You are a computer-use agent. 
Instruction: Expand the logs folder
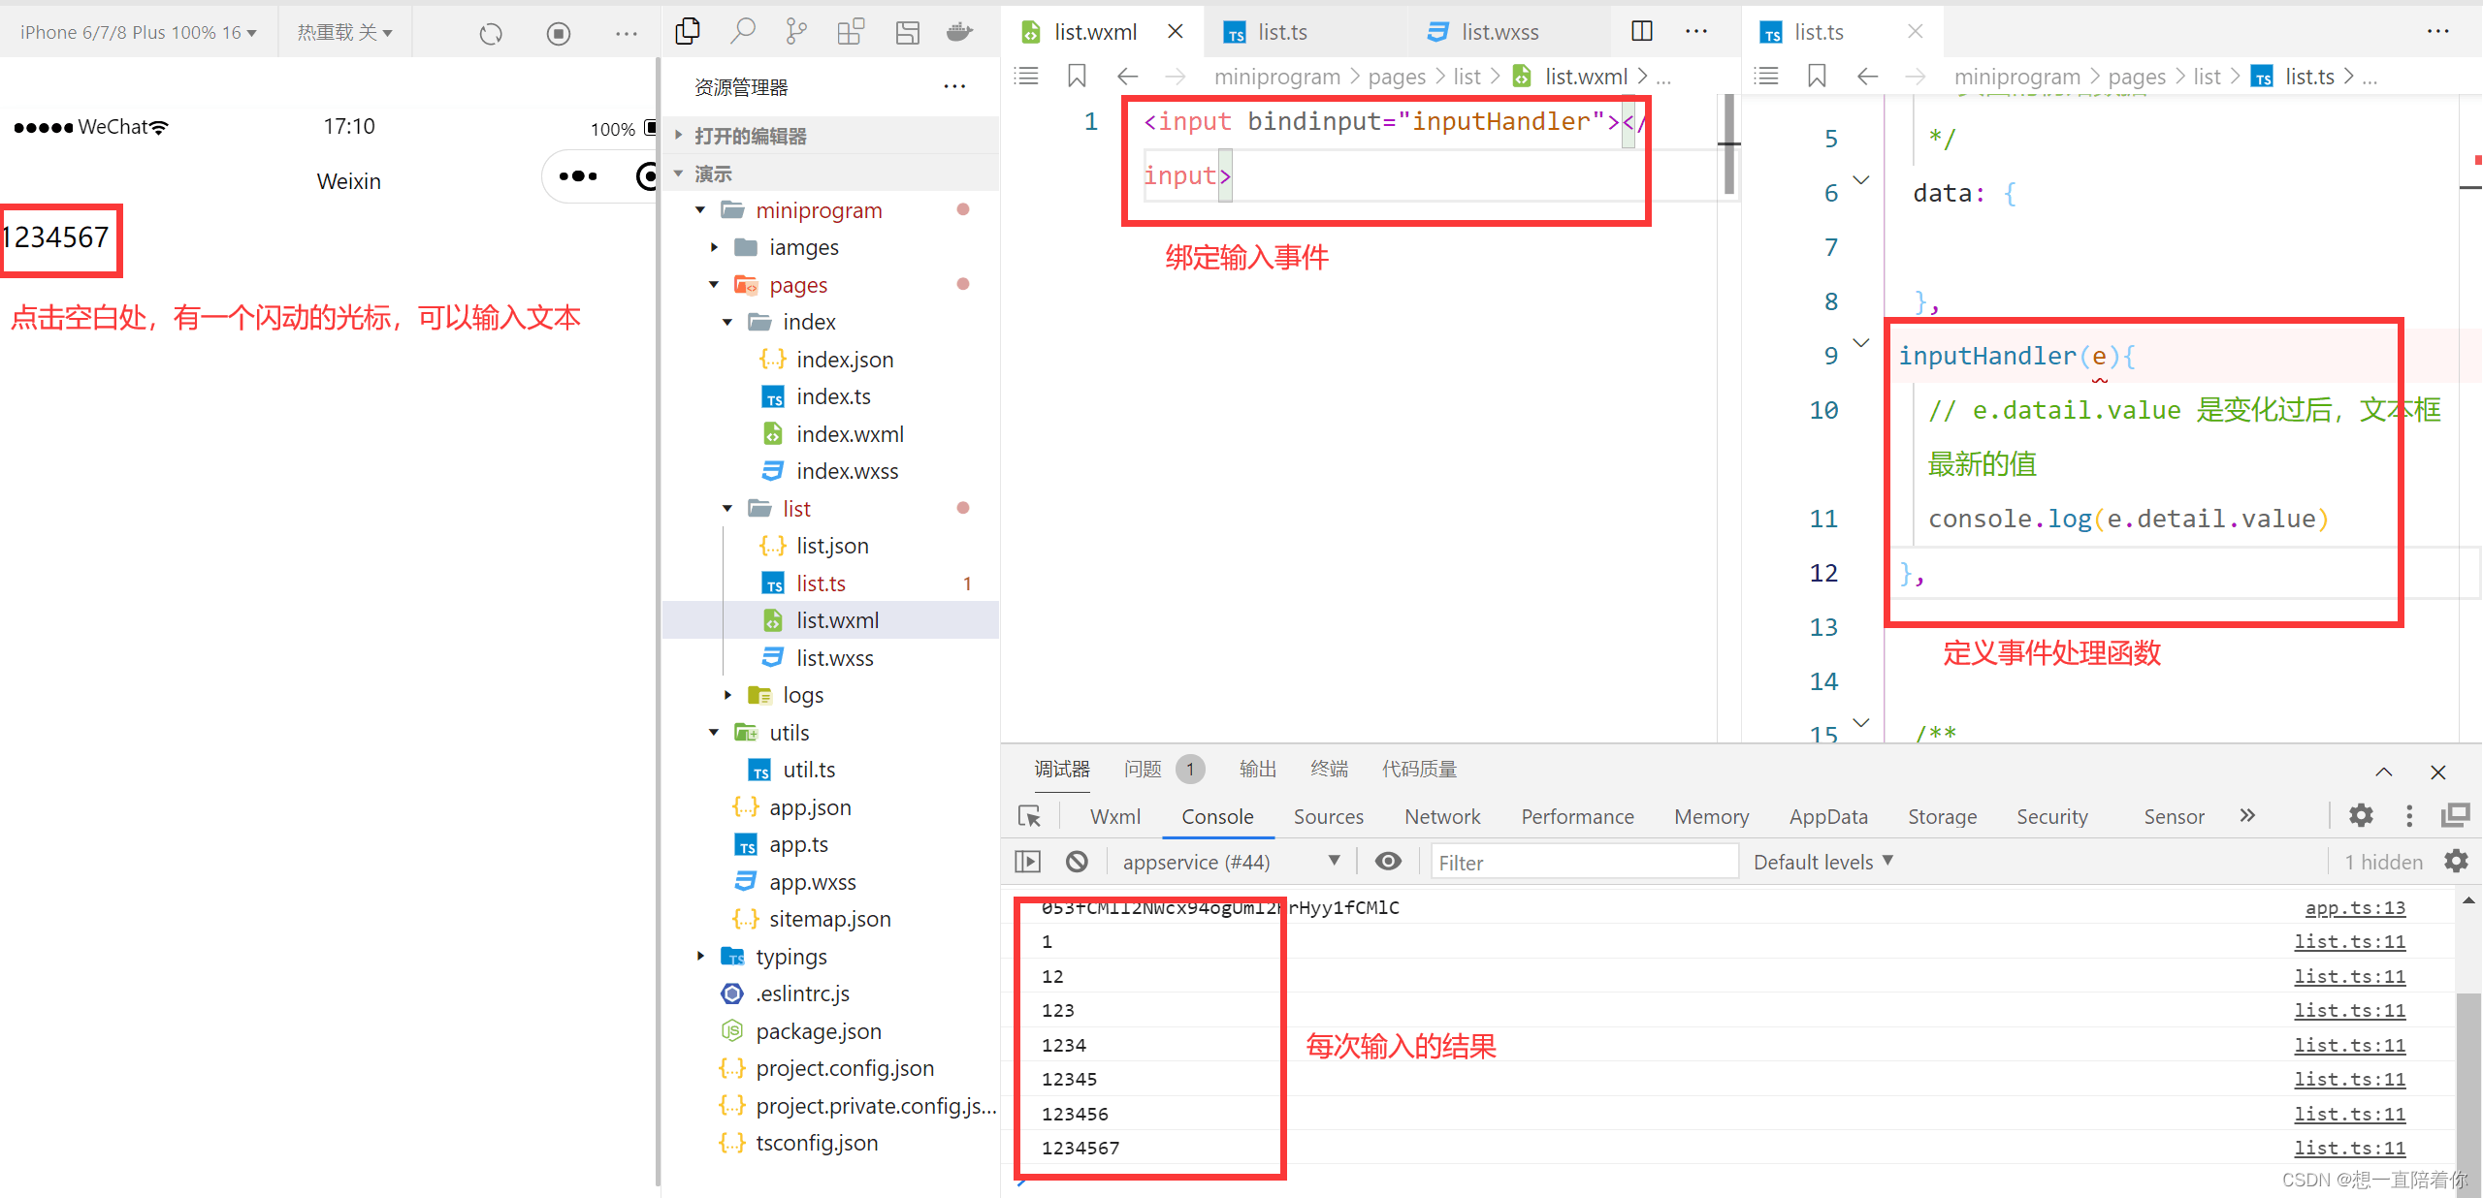728,695
